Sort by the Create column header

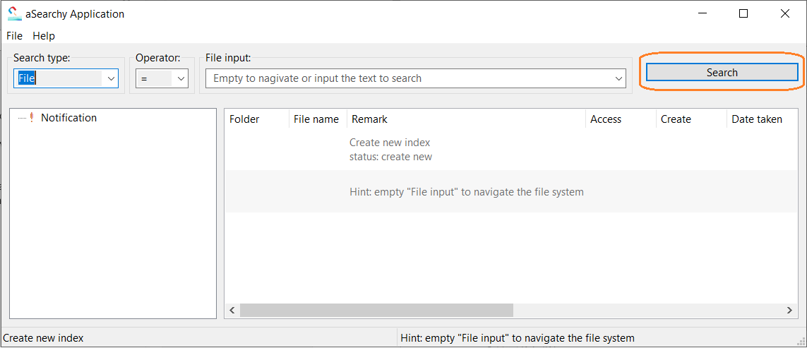(691, 119)
